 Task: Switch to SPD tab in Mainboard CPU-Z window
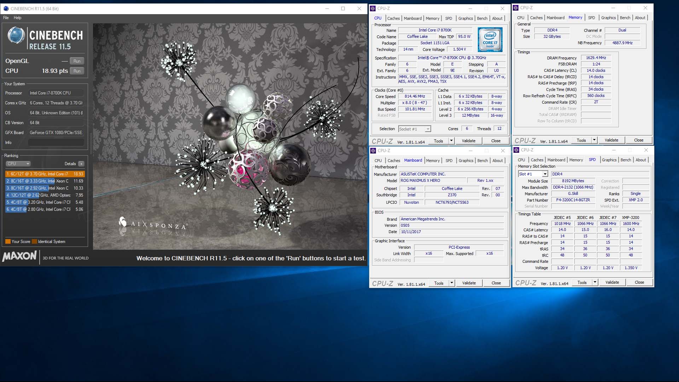(449, 161)
